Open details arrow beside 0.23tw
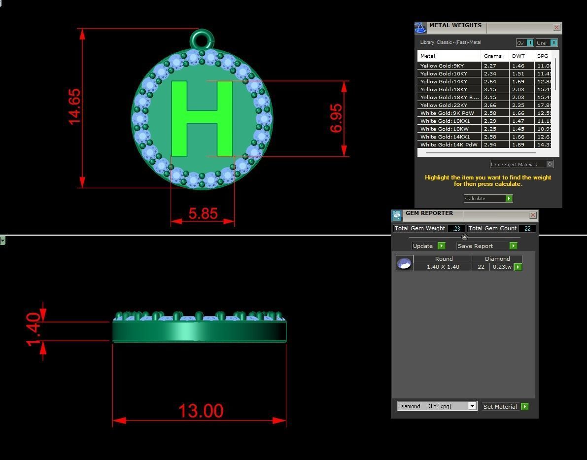This screenshot has height=460, width=587. point(518,267)
